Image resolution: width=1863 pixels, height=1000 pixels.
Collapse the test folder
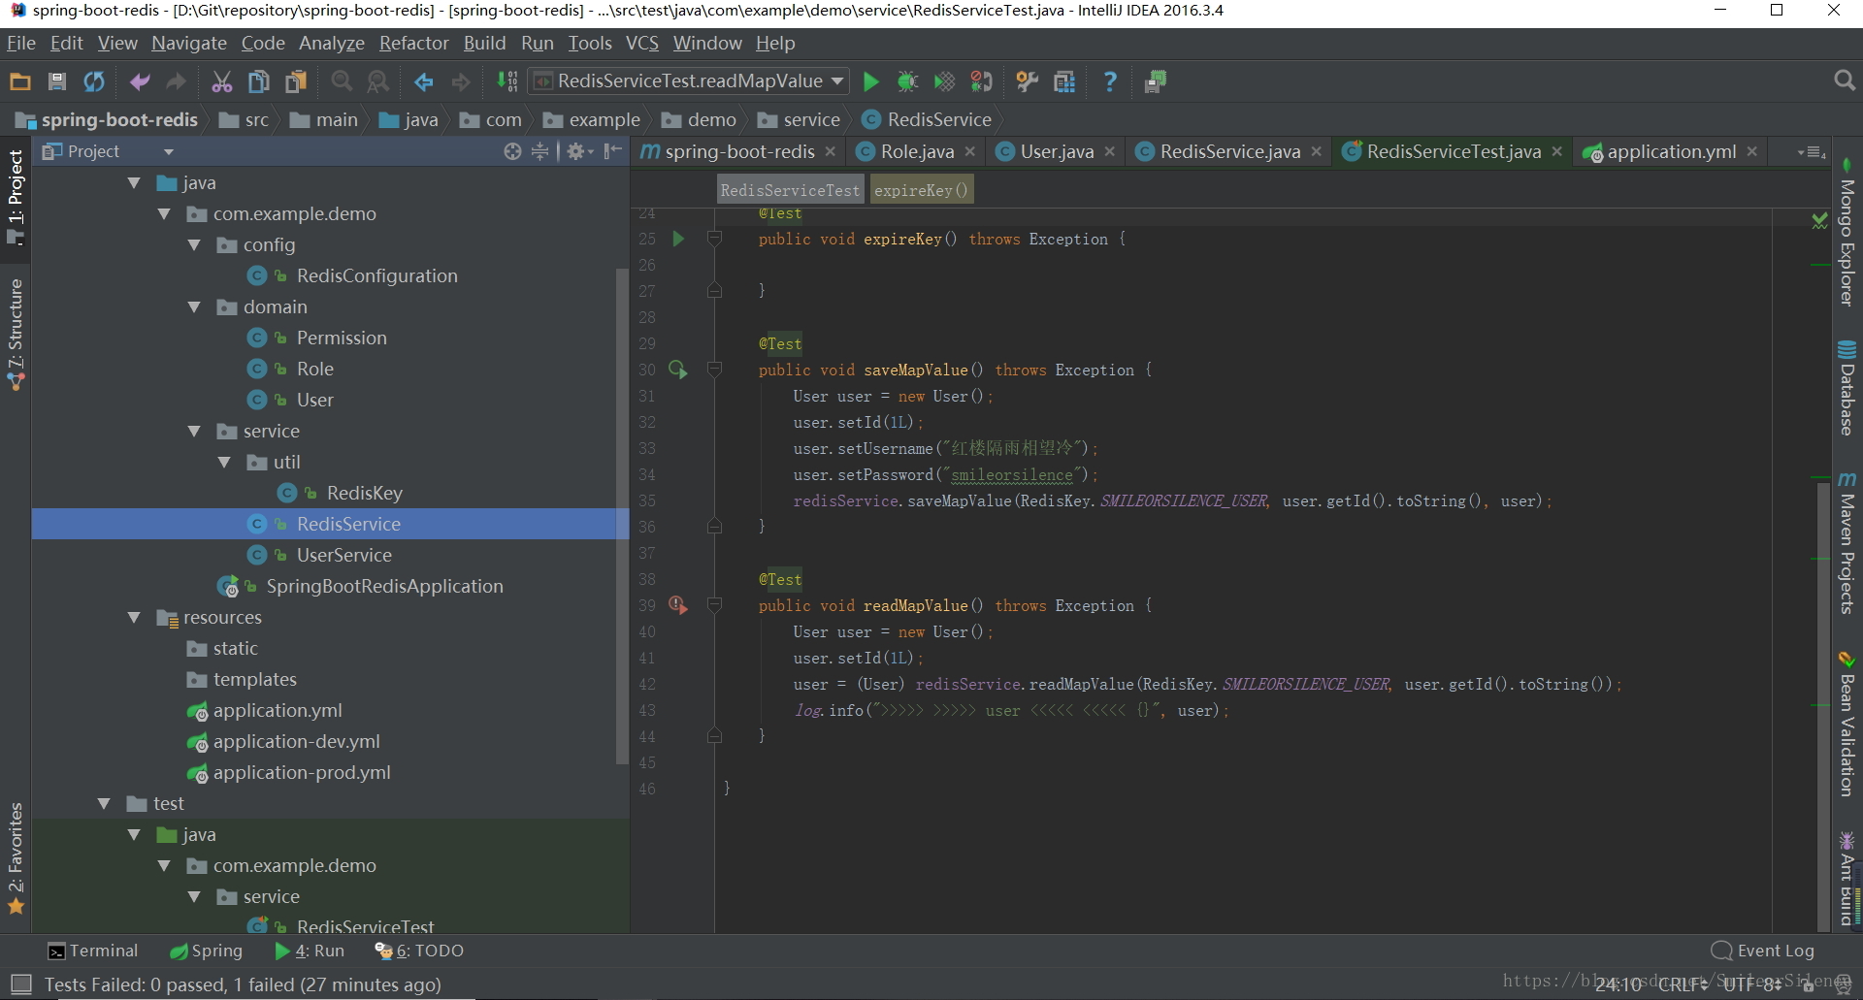tap(105, 804)
